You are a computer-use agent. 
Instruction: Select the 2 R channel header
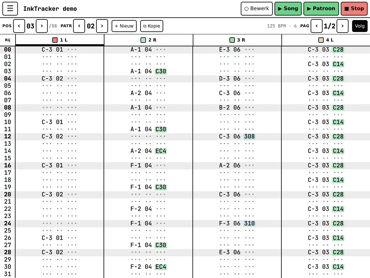[149, 40]
